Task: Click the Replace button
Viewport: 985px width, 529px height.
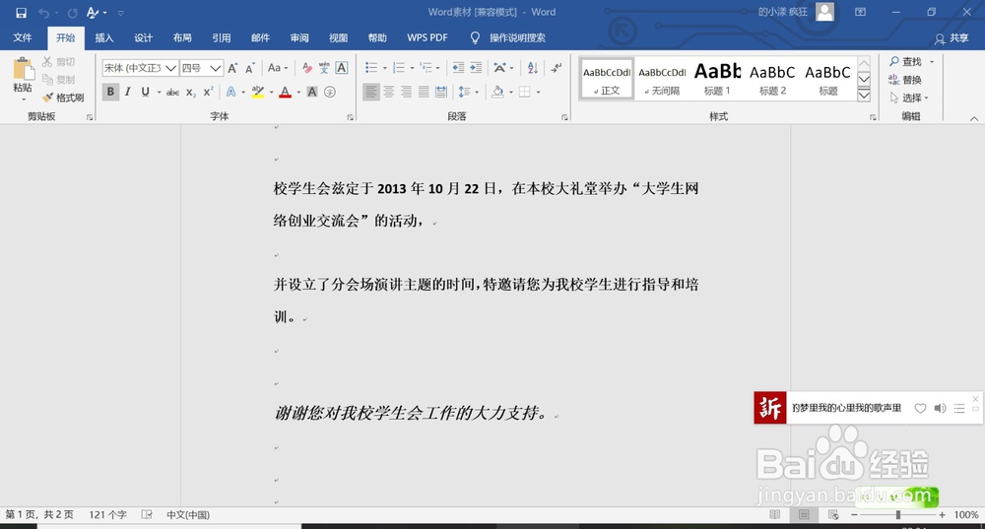Action: pyautogui.click(x=905, y=80)
